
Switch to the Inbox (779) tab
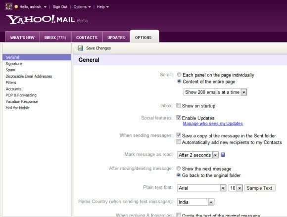pos(55,37)
